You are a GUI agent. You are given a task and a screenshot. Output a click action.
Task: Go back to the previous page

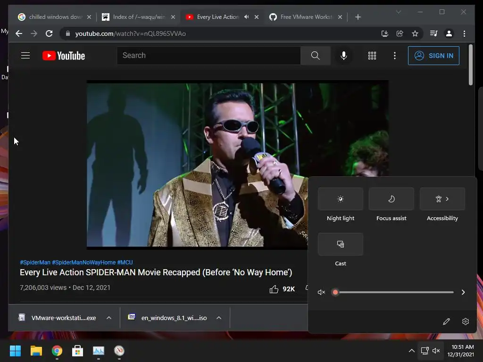[x=19, y=33]
